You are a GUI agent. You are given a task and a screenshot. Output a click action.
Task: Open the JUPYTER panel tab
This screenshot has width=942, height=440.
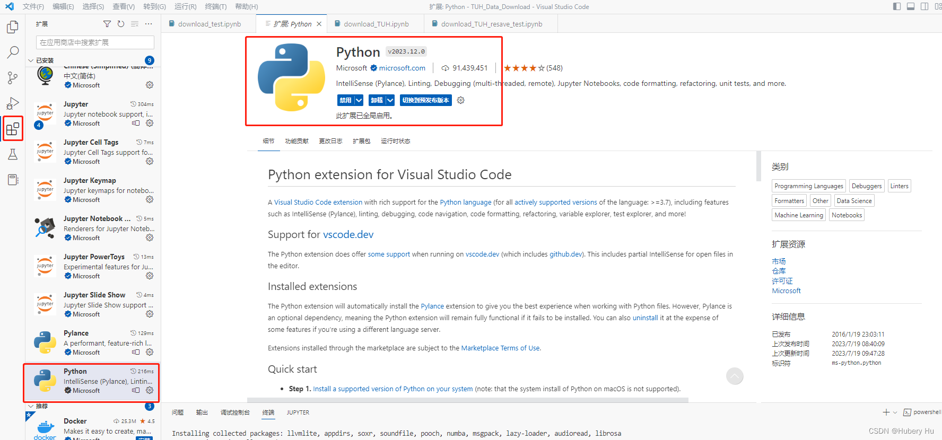click(x=298, y=412)
